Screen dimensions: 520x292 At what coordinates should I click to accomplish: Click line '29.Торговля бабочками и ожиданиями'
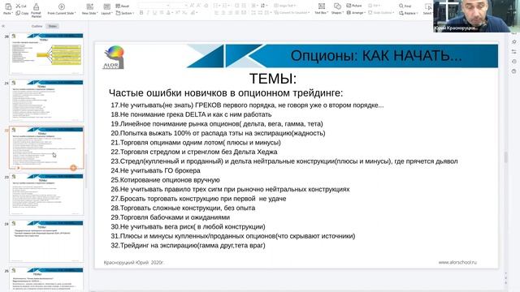[x=170, y=217]
